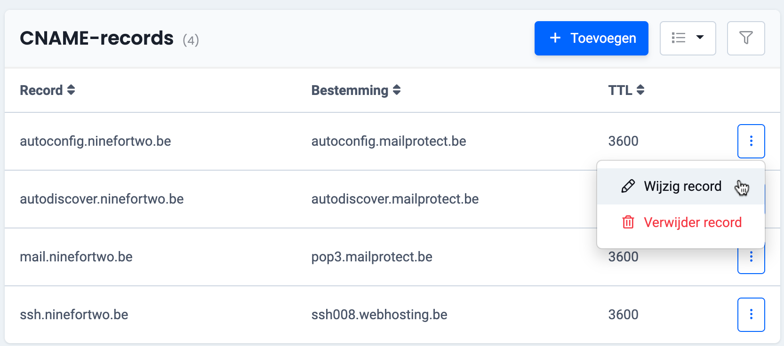784x346 pixels.
Task: Sort by Bestemming column arrows
Action: pos(397,90)
